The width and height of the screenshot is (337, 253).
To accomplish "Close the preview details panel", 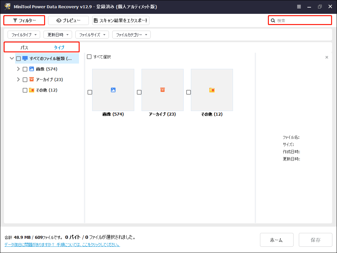I will click(327, 57).
